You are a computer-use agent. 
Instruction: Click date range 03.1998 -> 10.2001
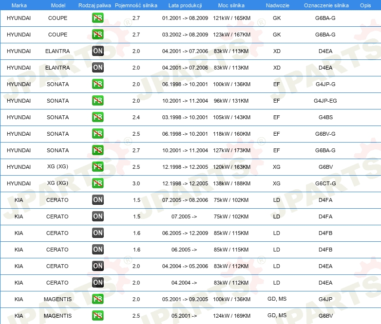tap(185, 117)
